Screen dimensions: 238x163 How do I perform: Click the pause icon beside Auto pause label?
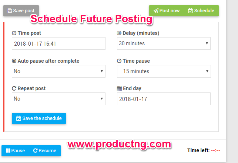tap(14, 61)
